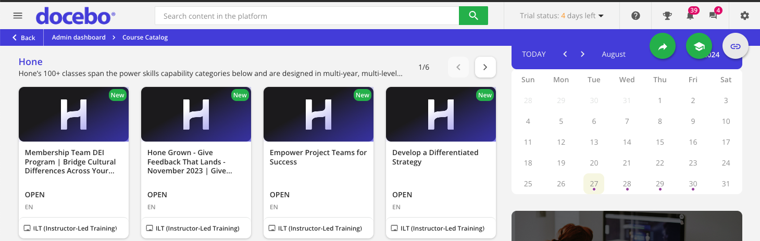Select August 12 in the calendar

tap(561, 142)
